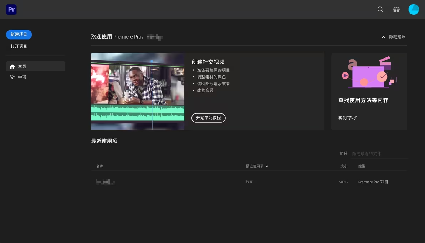Open the account avatar menu
Viewport: 425px width, 243px height.
pyautogui.click(x=414, y=9)
